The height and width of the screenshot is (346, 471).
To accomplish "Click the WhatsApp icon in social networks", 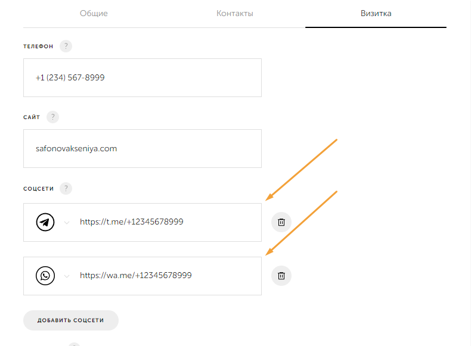I will click(45, 276).
